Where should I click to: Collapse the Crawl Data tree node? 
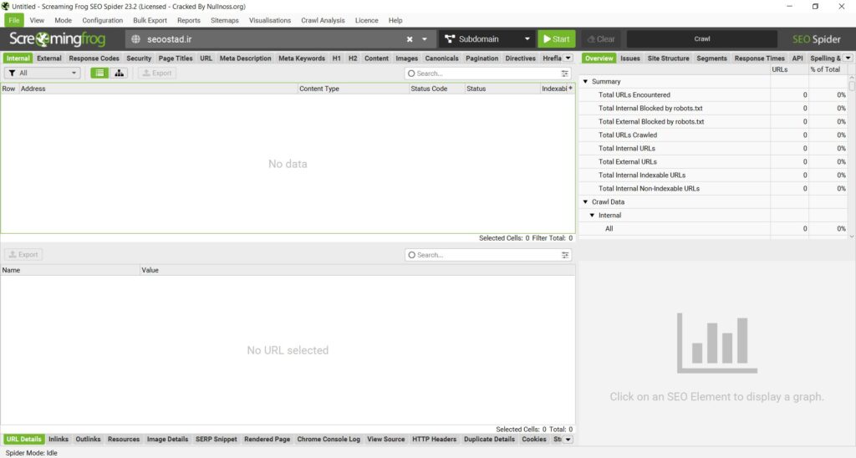coord(585,202)
